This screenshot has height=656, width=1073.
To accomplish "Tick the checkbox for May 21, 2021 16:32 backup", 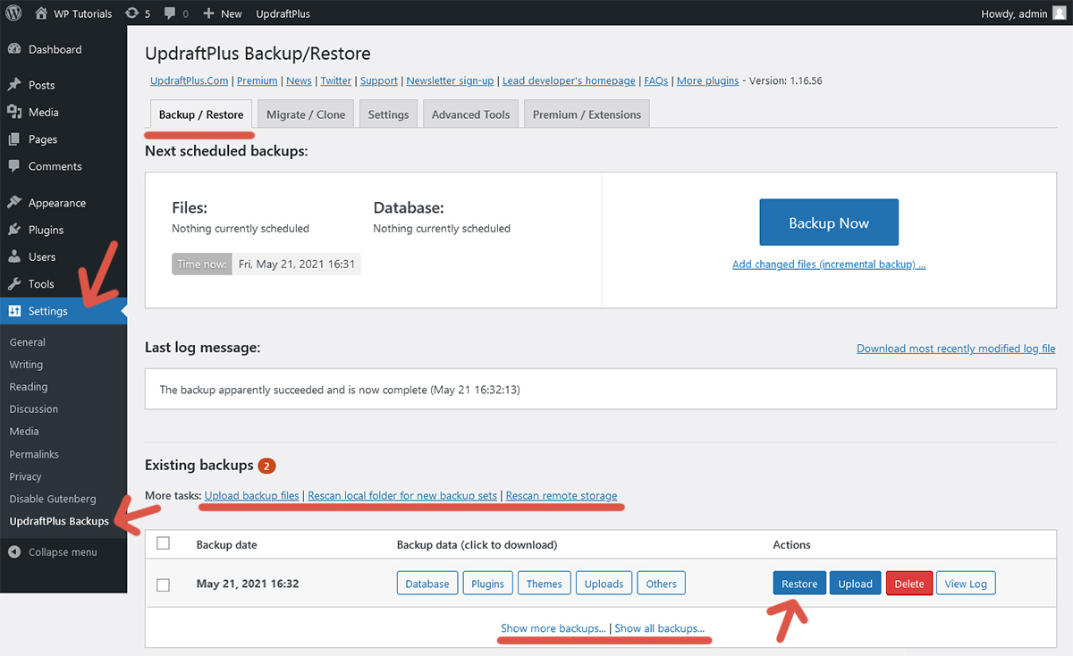I will 163,585.
